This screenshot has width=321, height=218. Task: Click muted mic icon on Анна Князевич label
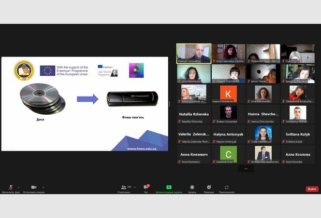179,162
